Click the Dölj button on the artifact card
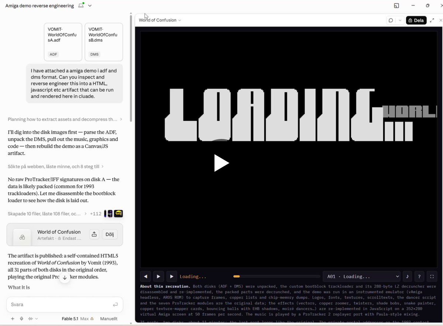The width and height of the screenshot is (443, 326). coord(110,234)
